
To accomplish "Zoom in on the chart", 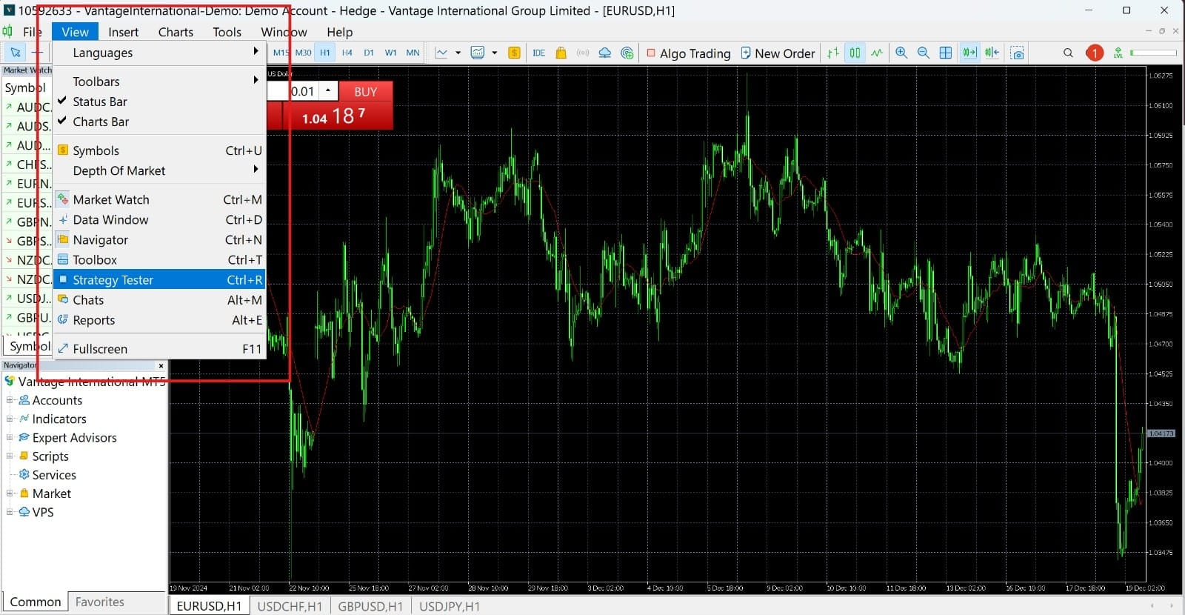I will [x=901, y=53].
